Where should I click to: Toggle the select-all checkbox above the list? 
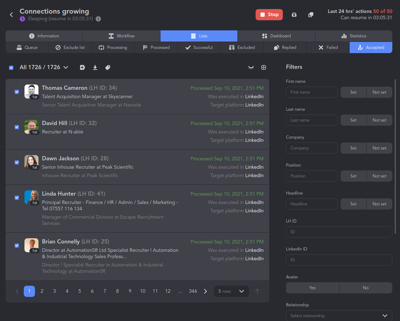(11, 67)
